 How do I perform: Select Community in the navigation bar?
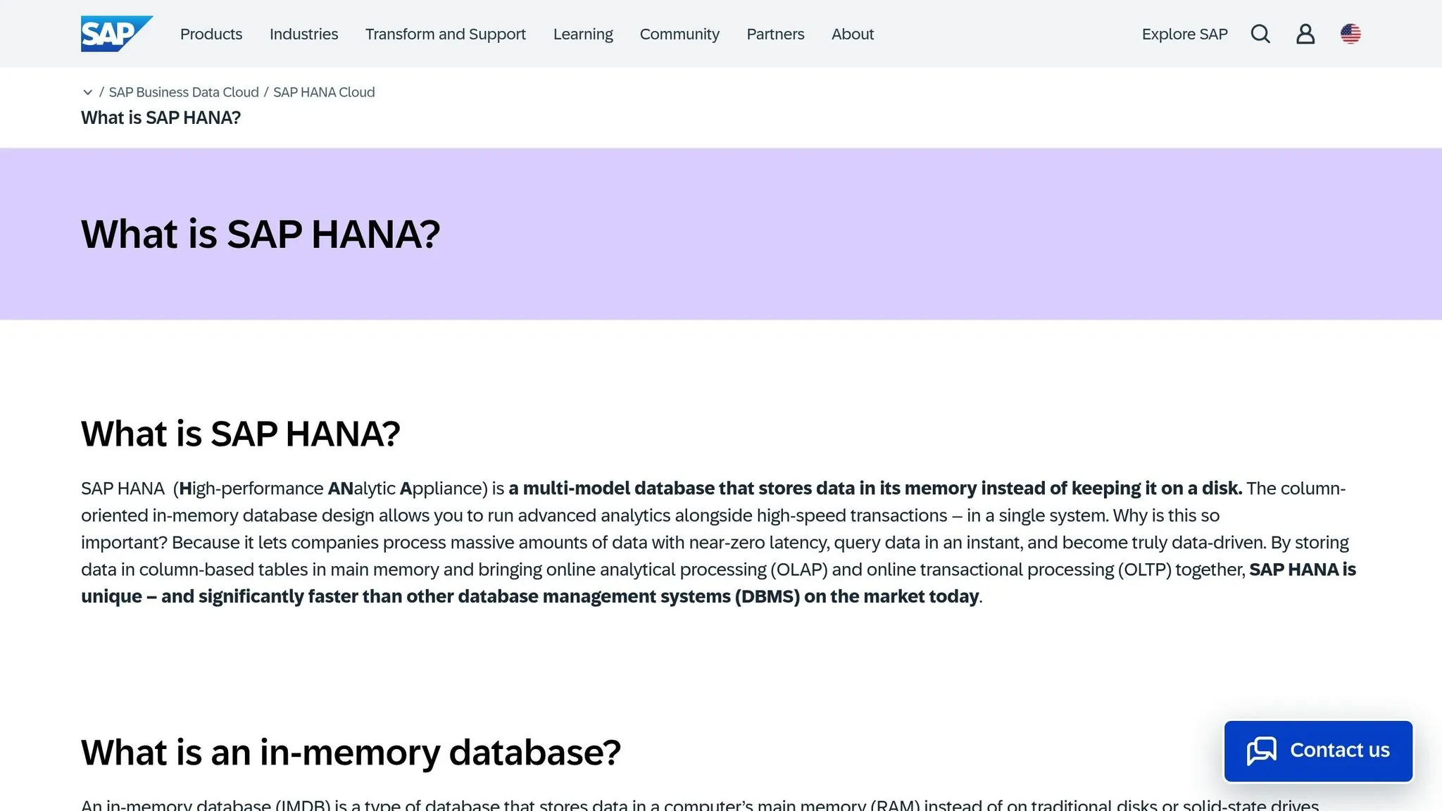tap(679, 34)
